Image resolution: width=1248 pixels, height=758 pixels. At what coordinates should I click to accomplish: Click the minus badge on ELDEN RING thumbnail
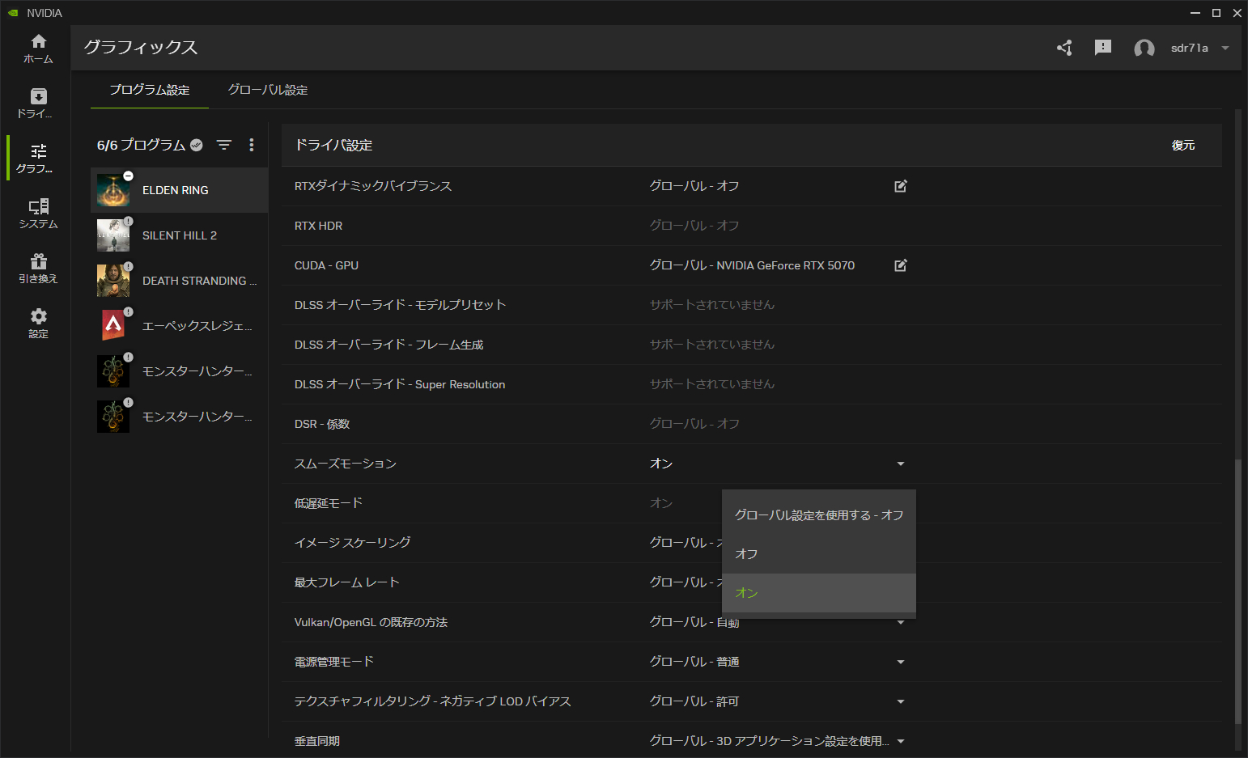click(x=128, y=176)
